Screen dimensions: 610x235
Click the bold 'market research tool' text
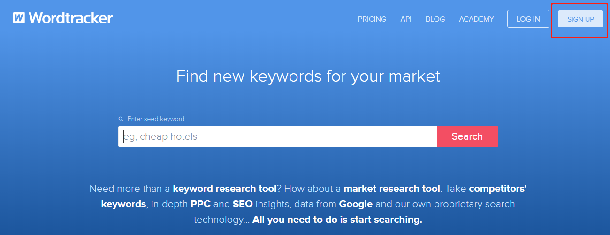coord(392,189)
